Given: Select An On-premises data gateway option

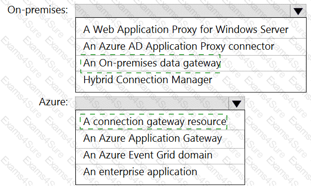Looking at the screenshot, I should [191, 63].
